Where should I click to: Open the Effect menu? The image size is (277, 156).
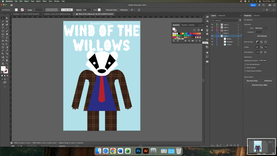pos(45,1)
